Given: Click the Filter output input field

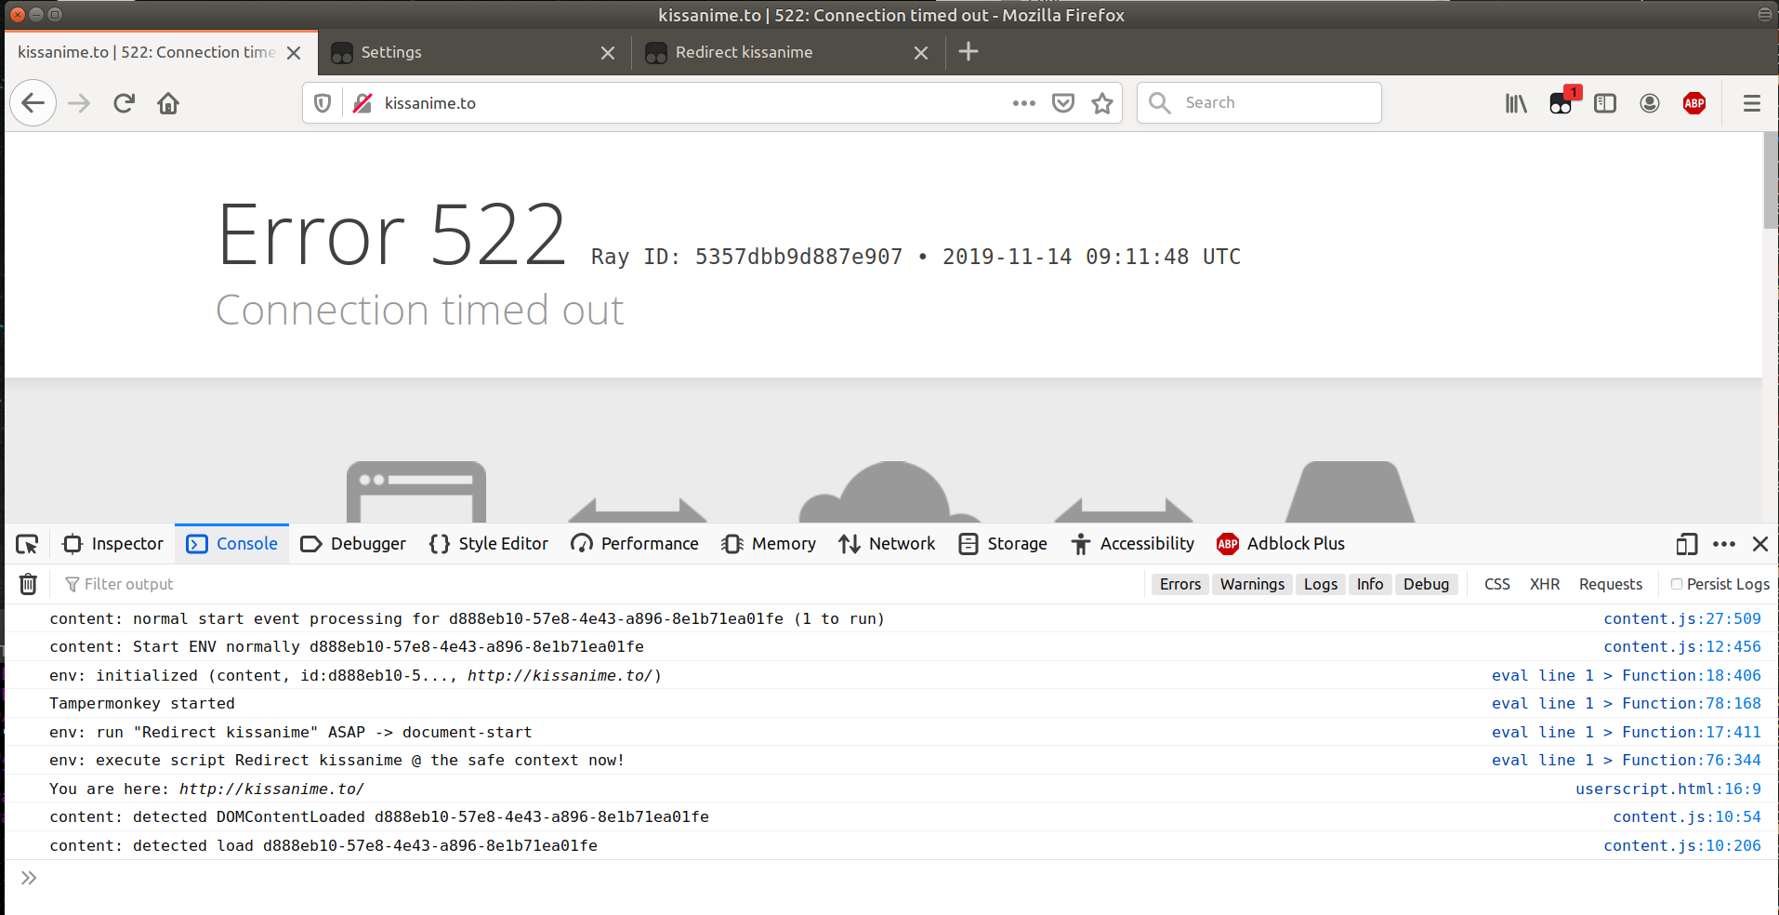Looking at the screenshot, I should (130, 584).
